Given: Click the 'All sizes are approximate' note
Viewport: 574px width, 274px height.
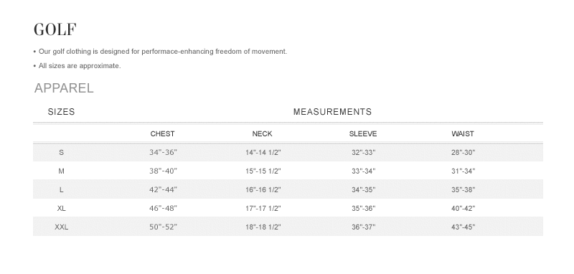Looking at the screenshot, I should coord(80,66).
